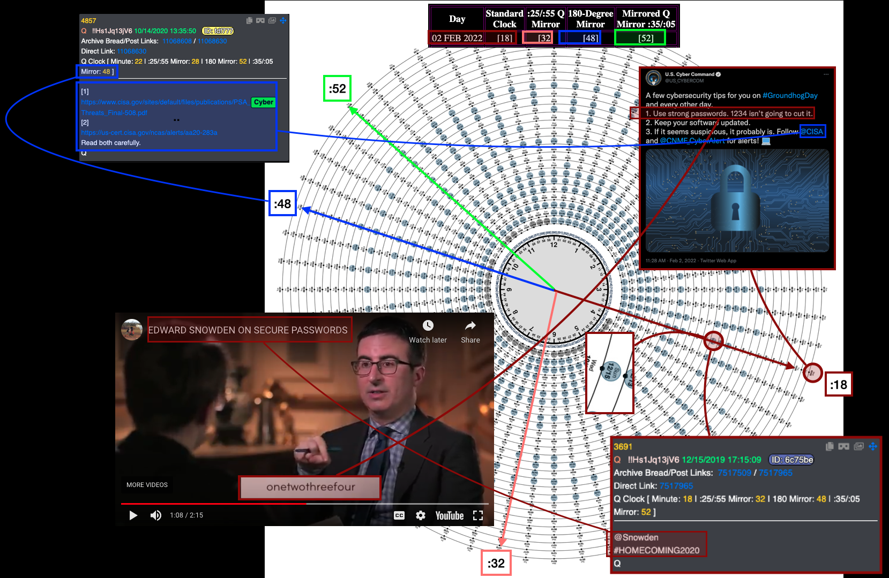This screenshot has height=578, width=889.
Task: Click the 12/15/2019 17:15:09 timestamp
Action: (721, 460)
